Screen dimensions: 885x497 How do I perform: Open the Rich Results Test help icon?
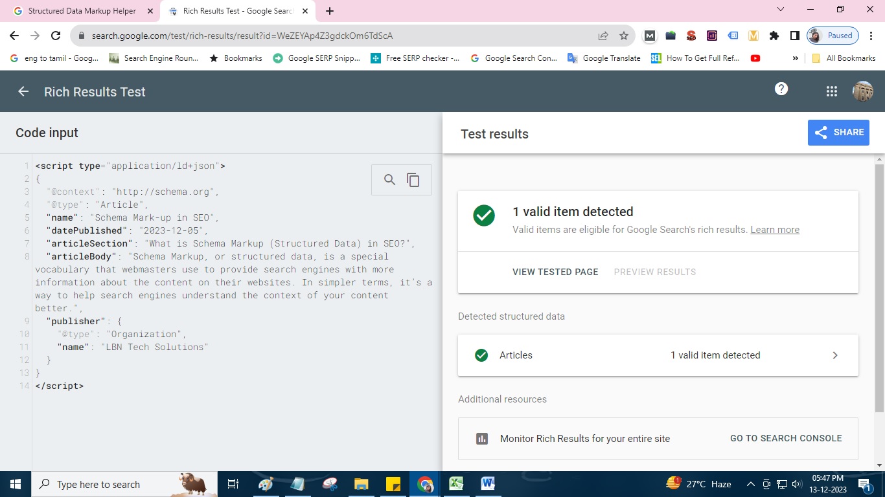pos(781,89)
